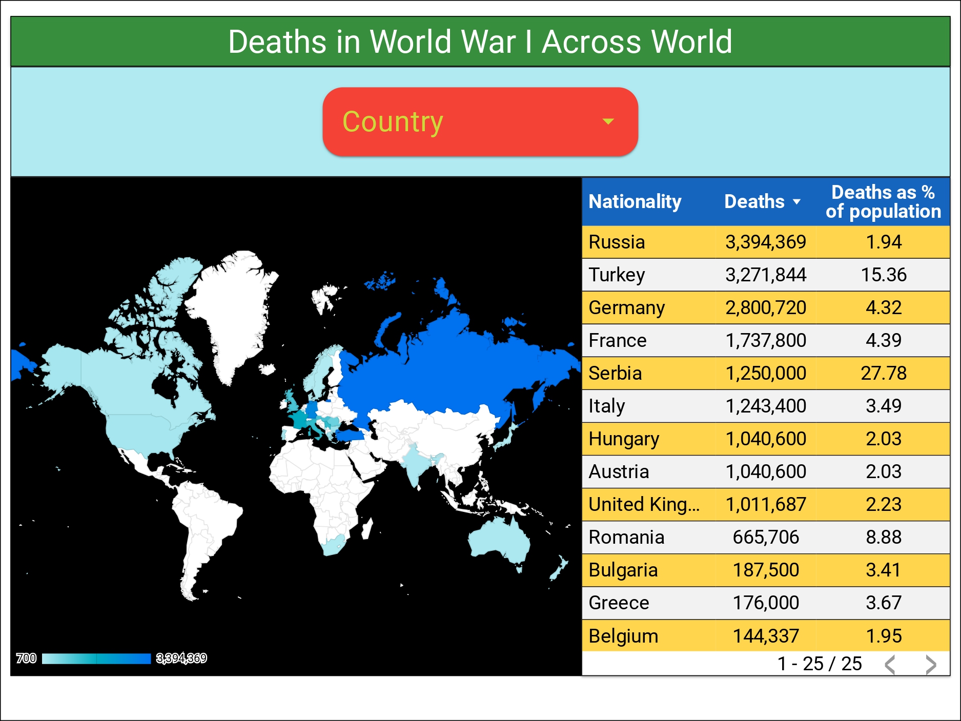This screenshot has height=721, width=961.
Task: Click percentage value 27.78
Action: [x=884, y=373]
